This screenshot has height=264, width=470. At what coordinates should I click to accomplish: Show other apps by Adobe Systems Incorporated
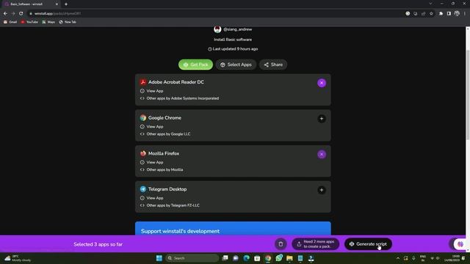(179, 98)
